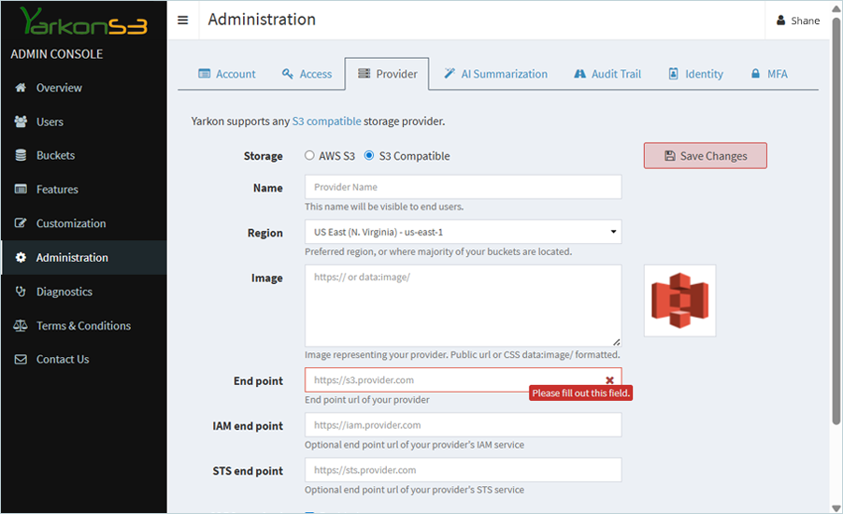This screenshot has width=843, height=514.
Task: Switch to the AI Summarization tab
Action: click(495, 74)
